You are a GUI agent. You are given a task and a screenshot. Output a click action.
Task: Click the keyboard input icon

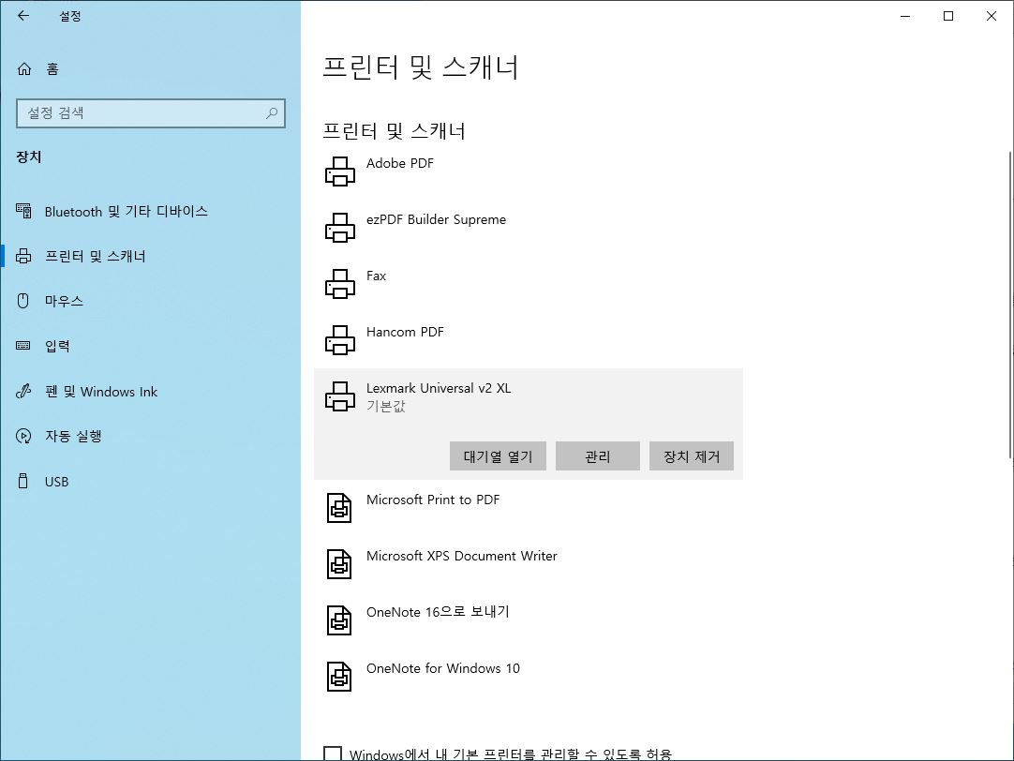pos(23,346)
